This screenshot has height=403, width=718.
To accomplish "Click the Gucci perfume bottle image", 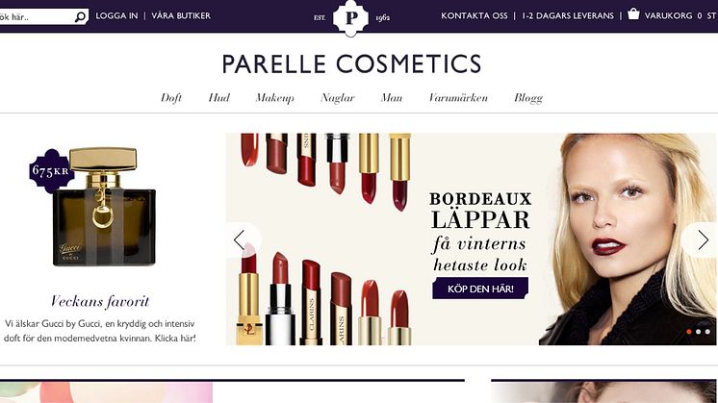I will click(x=104, y=207).
